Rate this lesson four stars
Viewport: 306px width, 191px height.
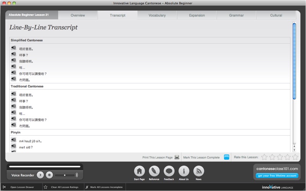(288, 157)
